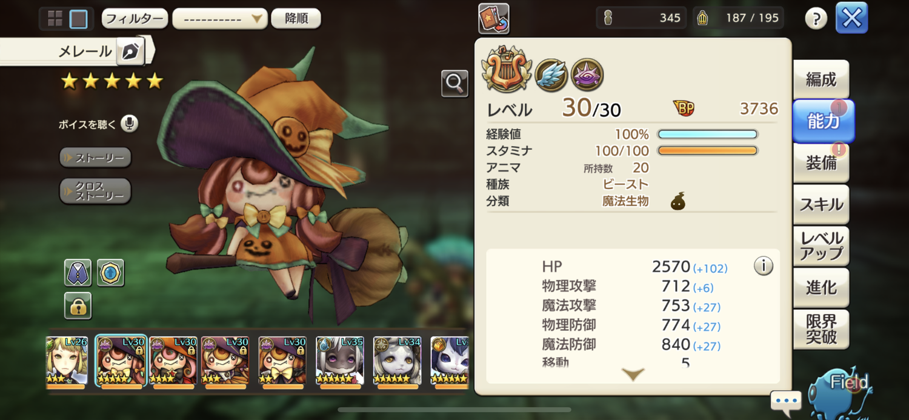The image size is (909, 420).
Task: Switch to the スキル tab
Action: 821,205
